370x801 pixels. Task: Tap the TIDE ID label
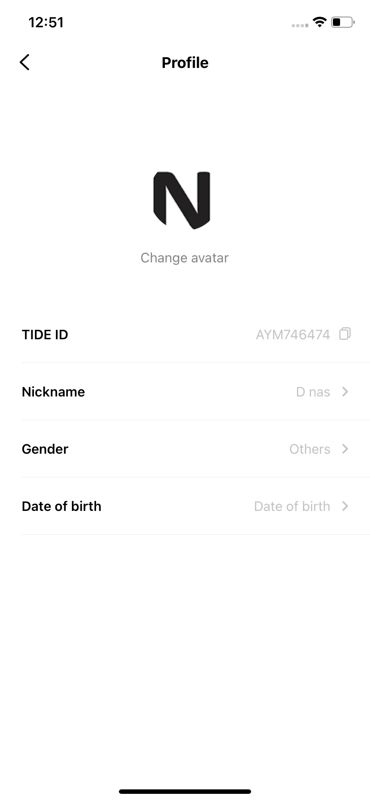(45, 335)
